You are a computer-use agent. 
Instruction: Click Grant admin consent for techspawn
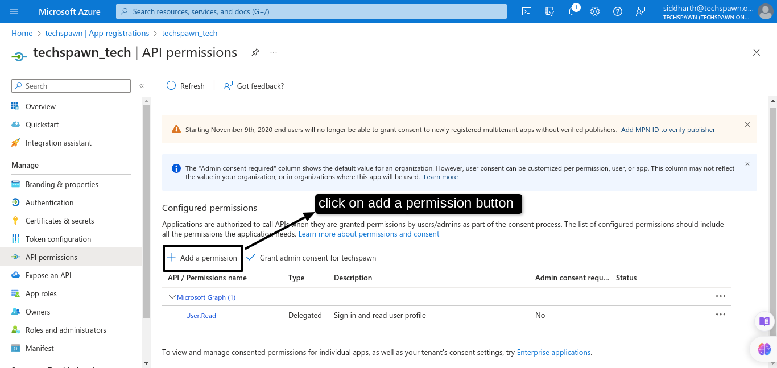tap(312, 258)
